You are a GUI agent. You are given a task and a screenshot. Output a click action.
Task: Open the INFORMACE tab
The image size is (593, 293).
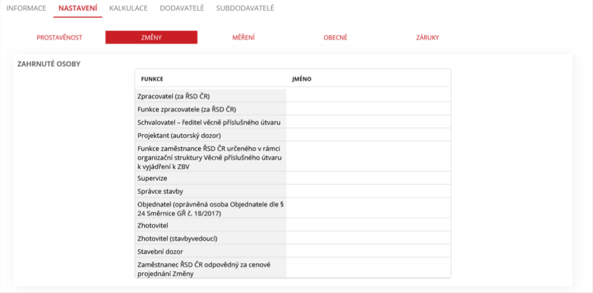26,8
